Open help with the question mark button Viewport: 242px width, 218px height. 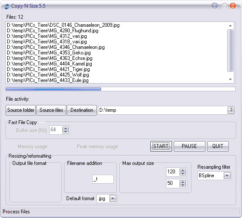click(x=231, y=110)
